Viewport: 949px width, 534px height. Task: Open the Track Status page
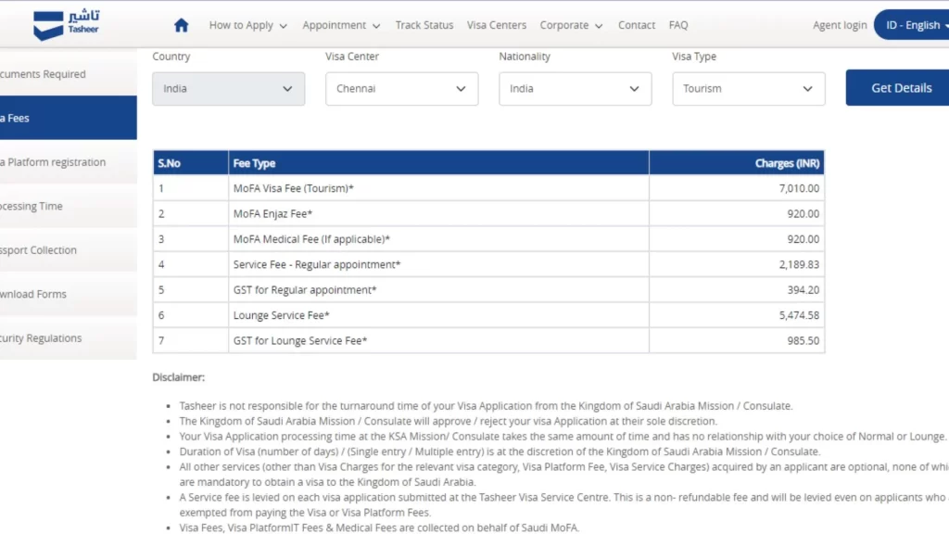tap(424, 25)
